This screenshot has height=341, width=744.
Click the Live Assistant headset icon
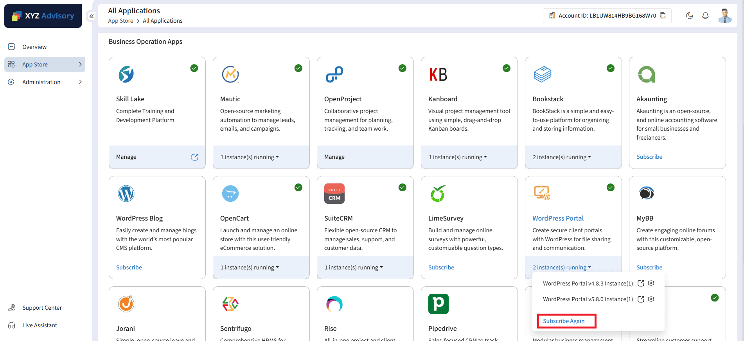(x=12, y=325)
